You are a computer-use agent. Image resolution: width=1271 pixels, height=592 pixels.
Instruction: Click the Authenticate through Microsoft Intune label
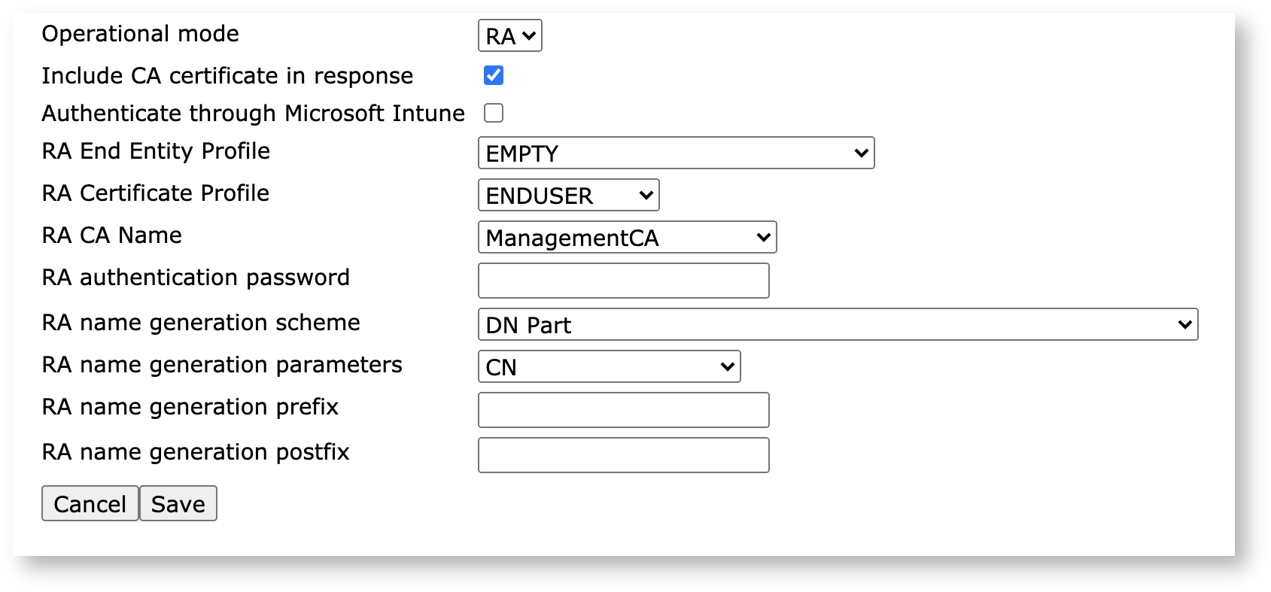(253, 114)
